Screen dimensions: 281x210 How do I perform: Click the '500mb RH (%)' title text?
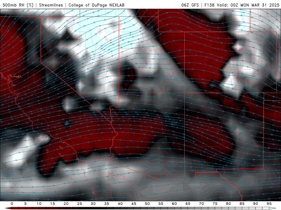click(x=18, y=5)
